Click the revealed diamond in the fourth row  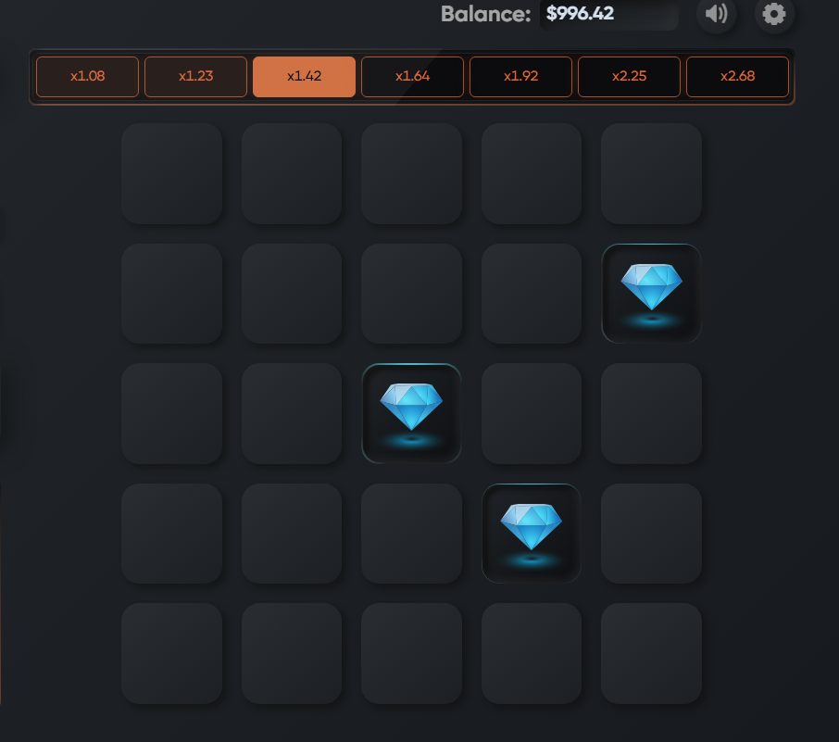click(532, 534)
